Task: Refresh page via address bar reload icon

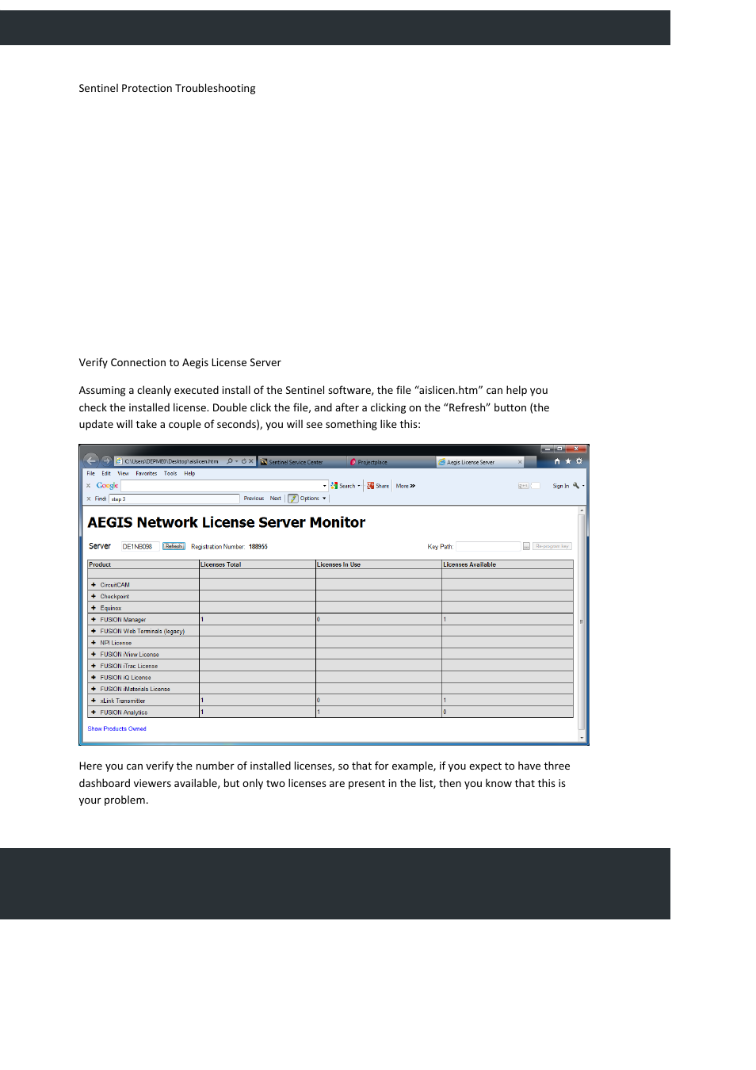Action: click(244, 461)
